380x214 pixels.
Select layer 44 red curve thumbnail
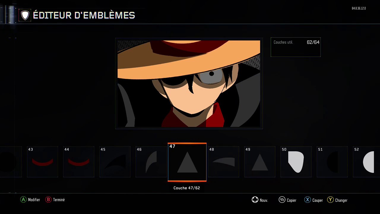(79, 162)
